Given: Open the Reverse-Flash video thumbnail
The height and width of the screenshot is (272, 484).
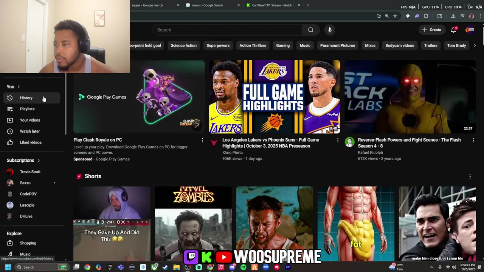Looking at the screenshot, I should click(410, 97).
